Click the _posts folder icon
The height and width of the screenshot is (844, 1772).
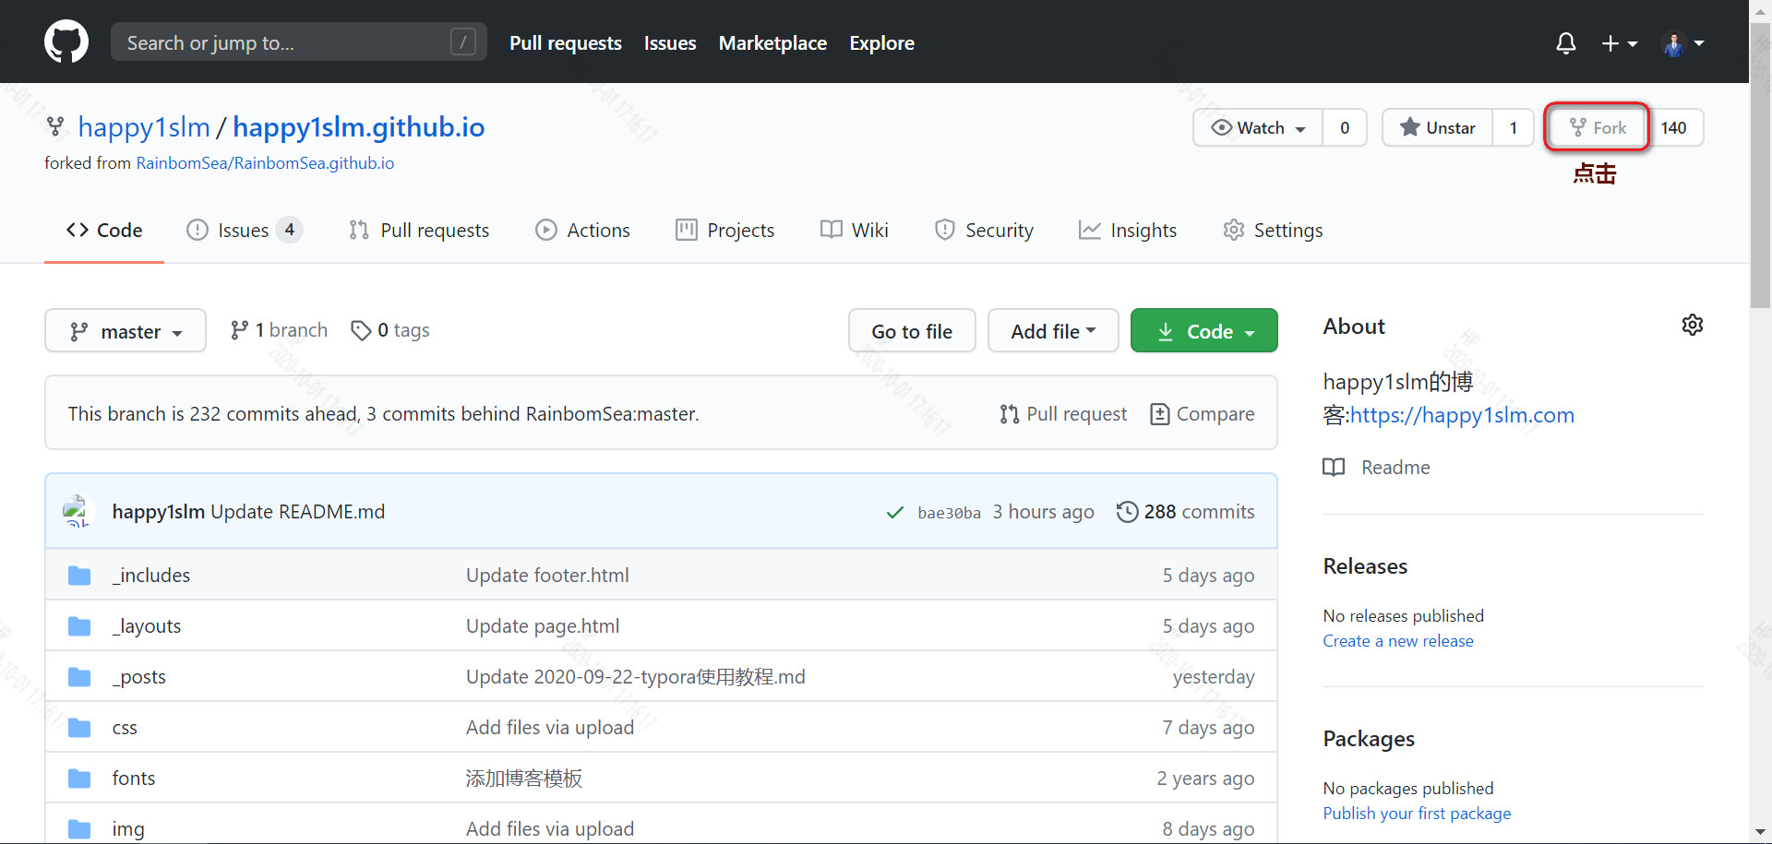[79, 677]
